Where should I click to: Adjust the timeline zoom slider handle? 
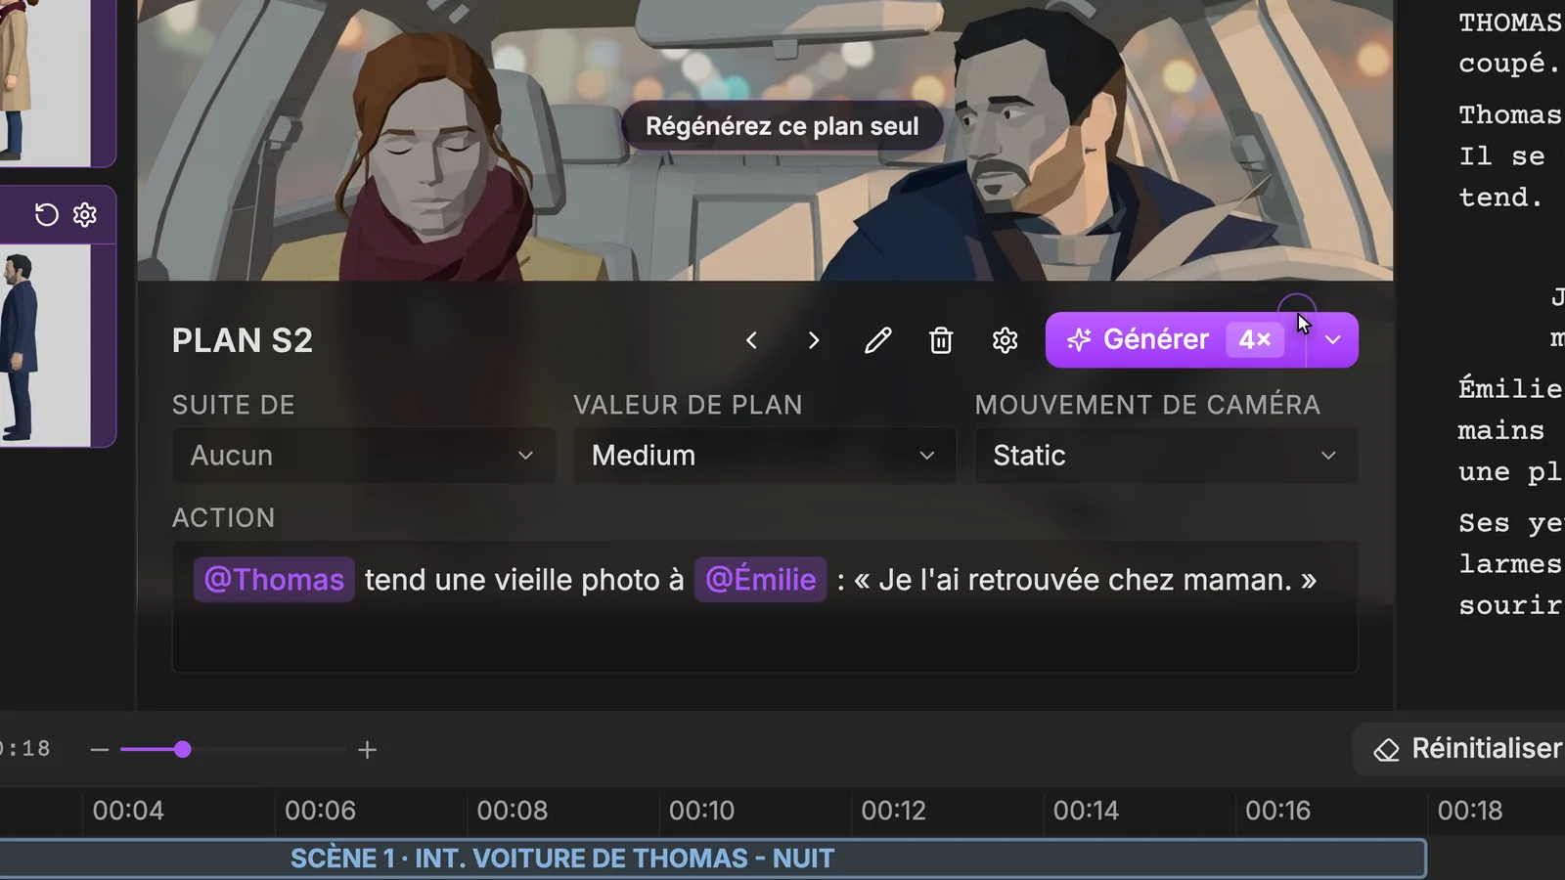[183, 750]
